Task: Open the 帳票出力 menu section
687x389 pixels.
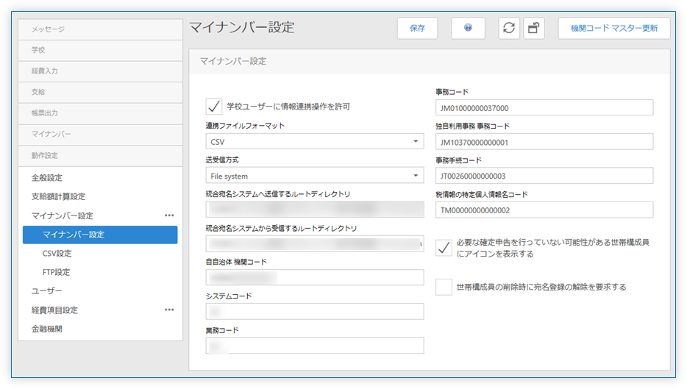Action: coord(100,113)
